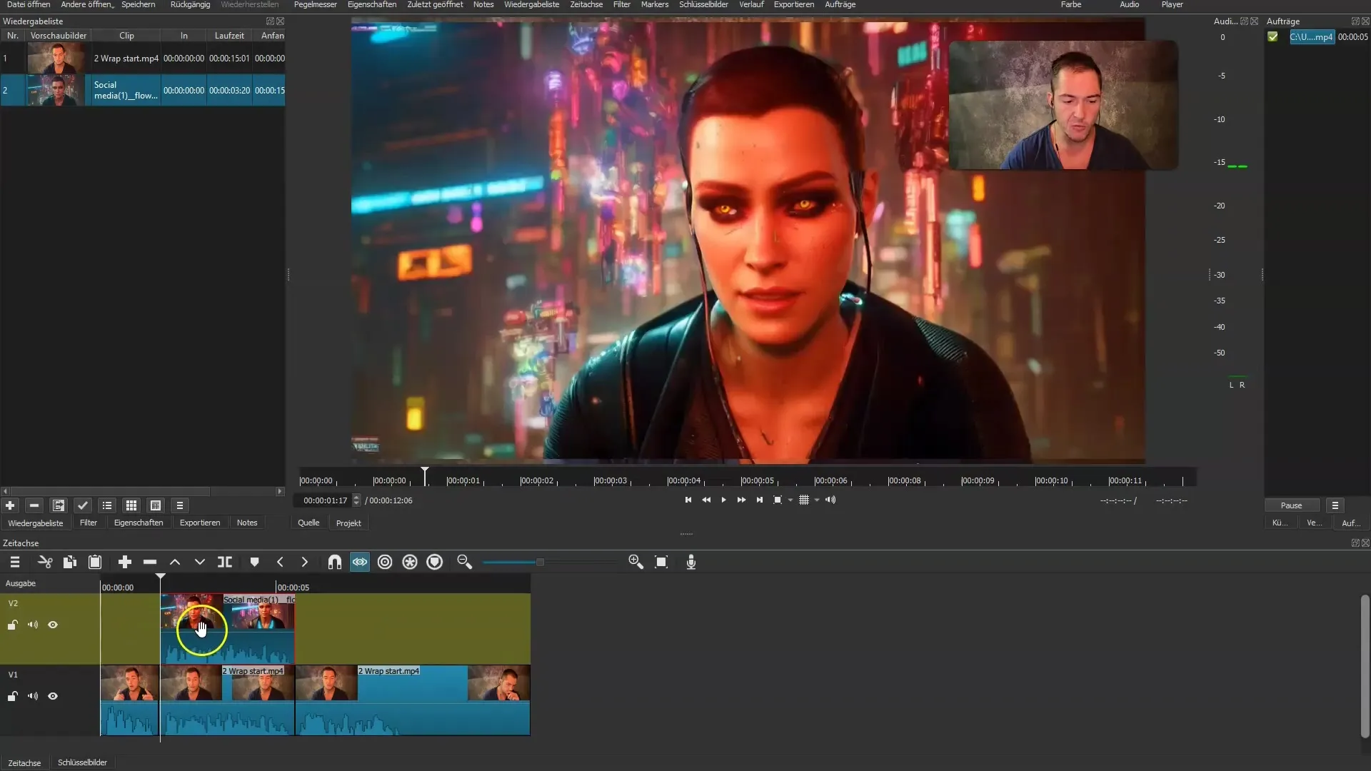1371x771 pixels.
Task: Click the Speichern menu item
Action: coord(138,5)
